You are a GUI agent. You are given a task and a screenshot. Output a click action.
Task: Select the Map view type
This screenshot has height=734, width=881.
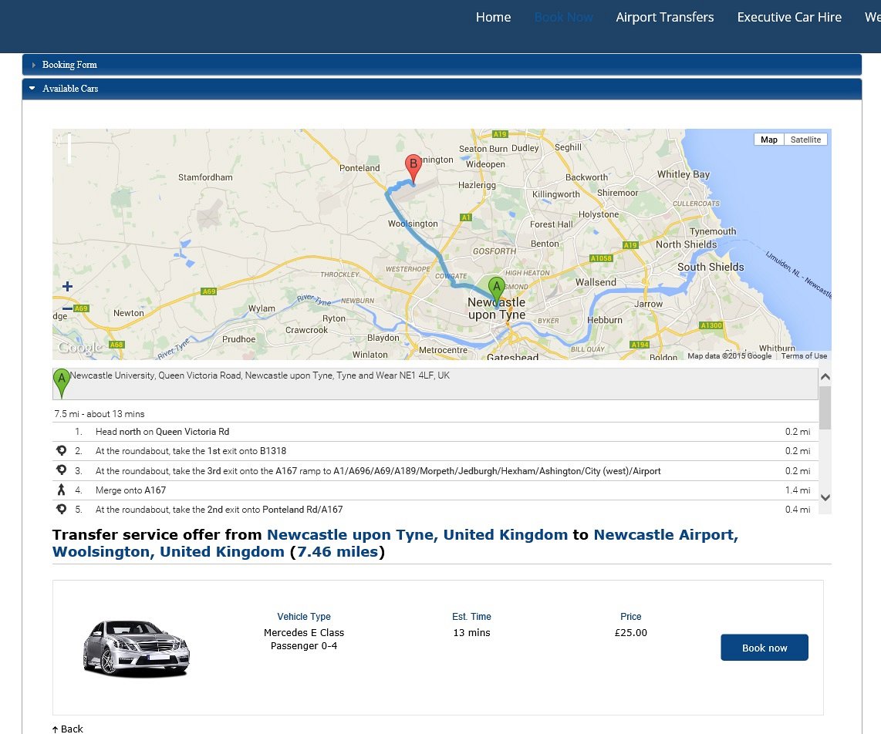pos(768,140)
